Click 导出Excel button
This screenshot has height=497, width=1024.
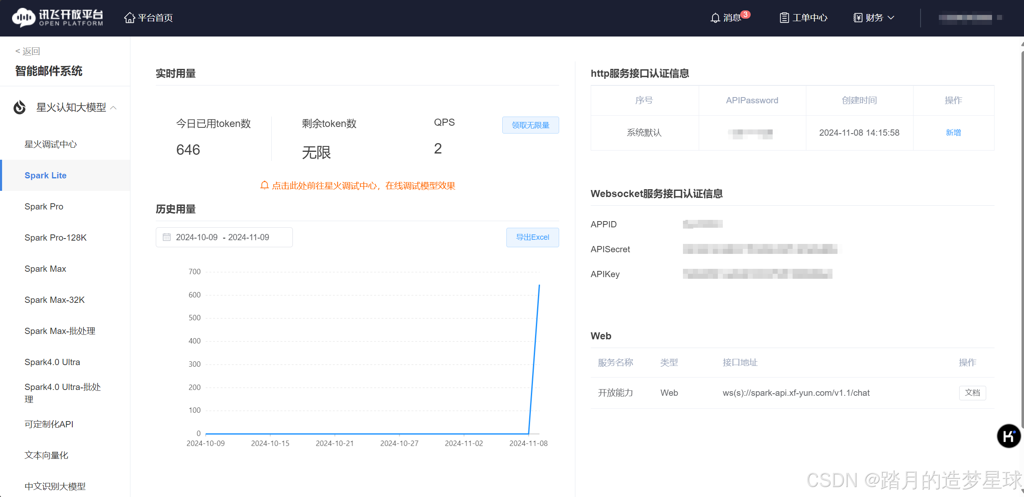pos(532,237)
